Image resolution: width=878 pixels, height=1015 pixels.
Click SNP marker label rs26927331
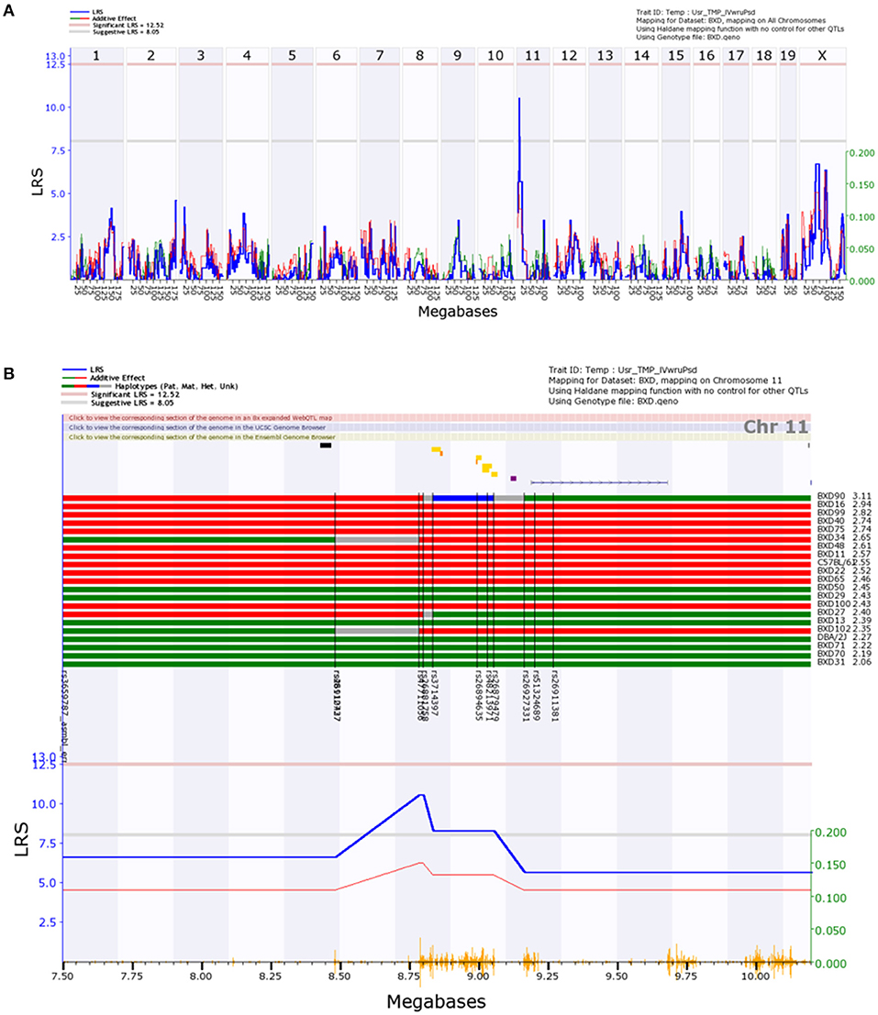[526, 695]
